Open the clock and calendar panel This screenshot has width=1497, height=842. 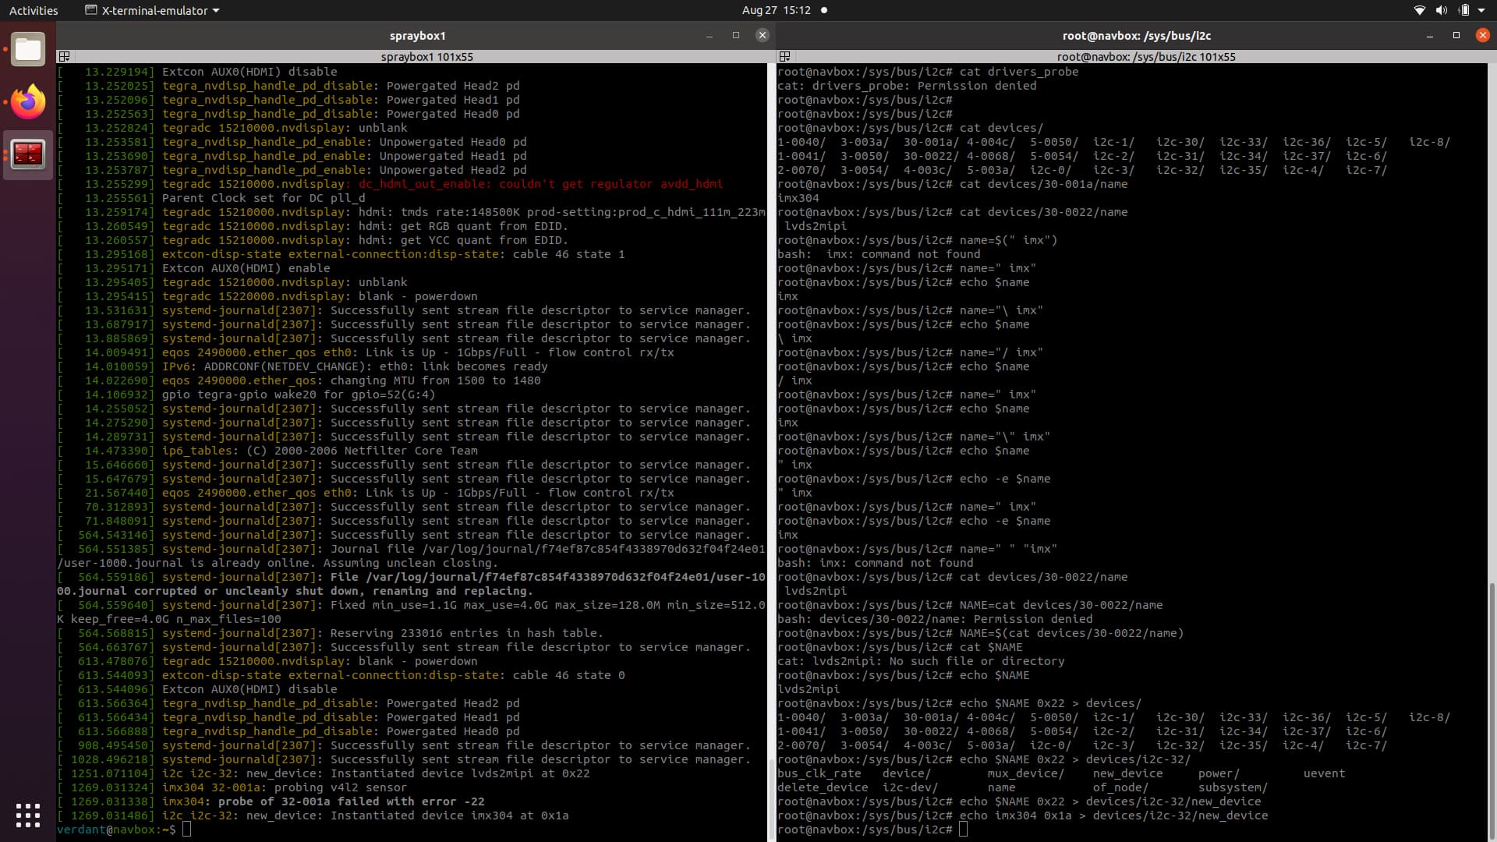click(x=776, y=10)
